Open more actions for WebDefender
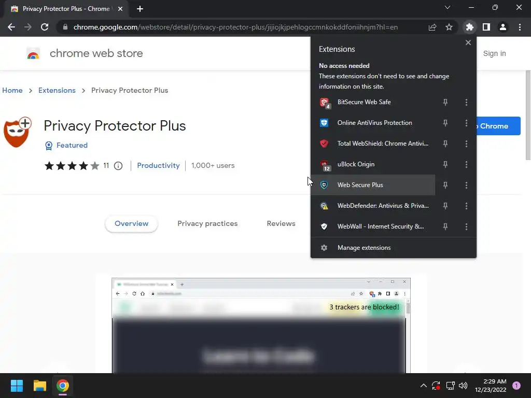The height and width of the screenshot is (398, 531). [x=466, y=206]
